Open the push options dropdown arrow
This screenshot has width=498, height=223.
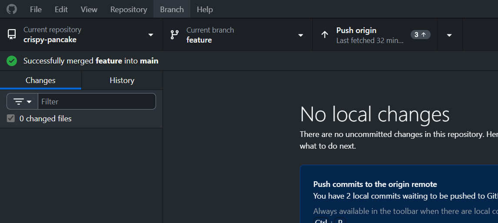449,35
